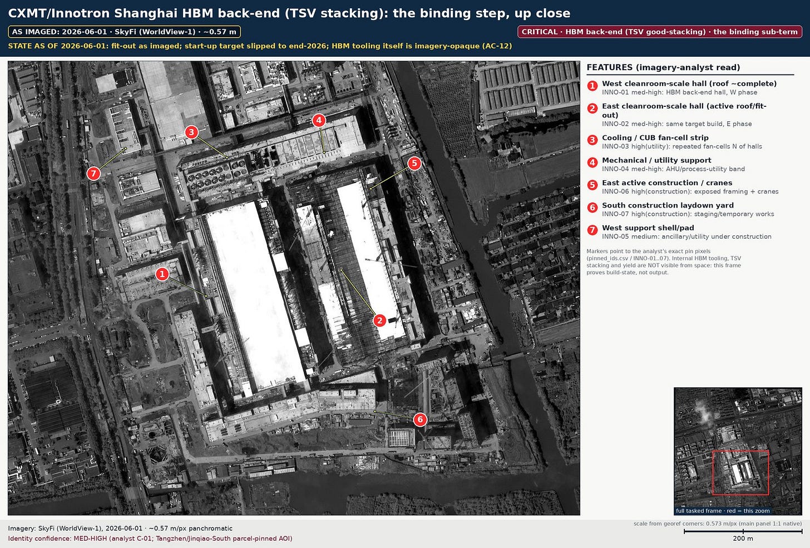Image resolution: width=810 pixels, height=548 pixels.
Task: Click the 'INNO-04 med-high: AHU/process-utility band' line
Action: point(673,169)
